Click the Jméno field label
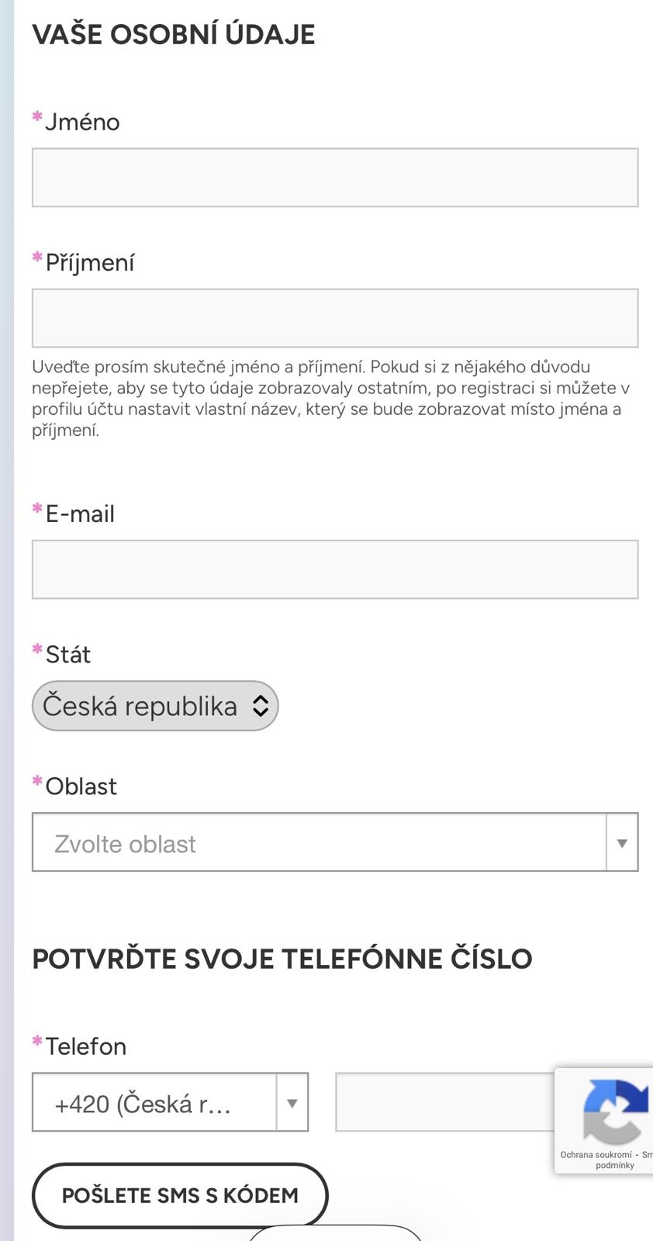The image size is (653, 1241). click(x=82, y=123)
